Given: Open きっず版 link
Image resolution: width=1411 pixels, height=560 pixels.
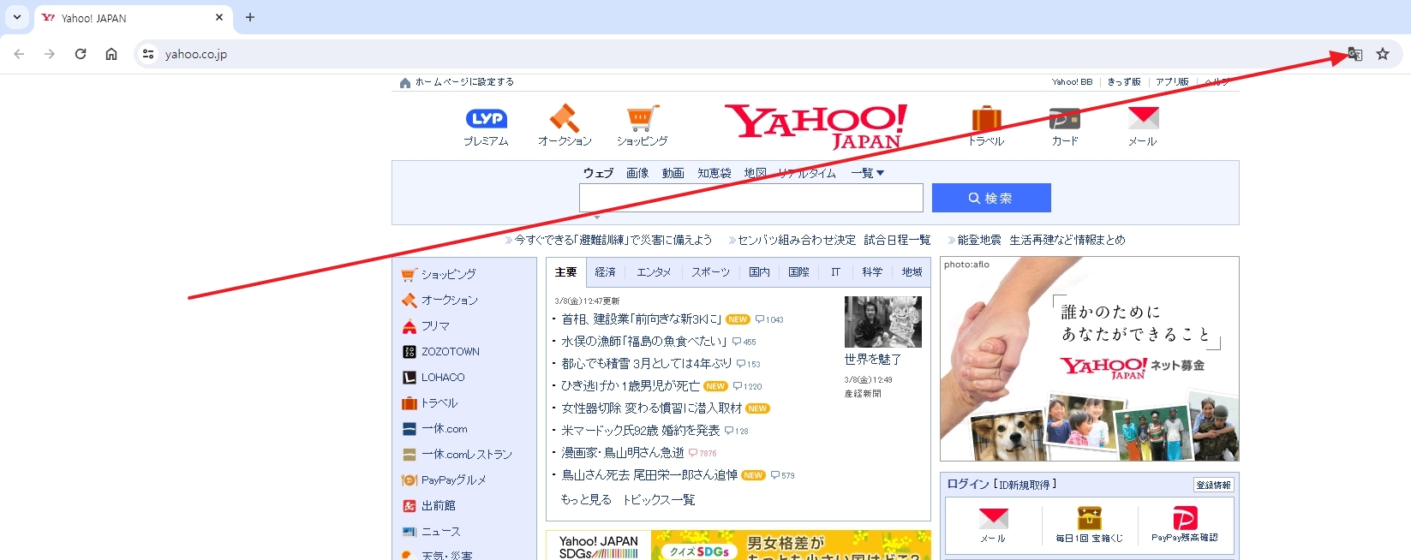Looking at the screenshot, I should (x=1124, y=82).
